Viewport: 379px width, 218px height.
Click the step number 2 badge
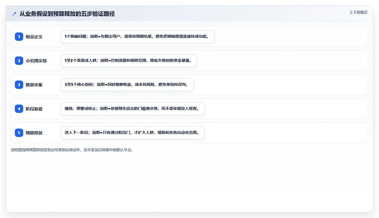[19, 61]
